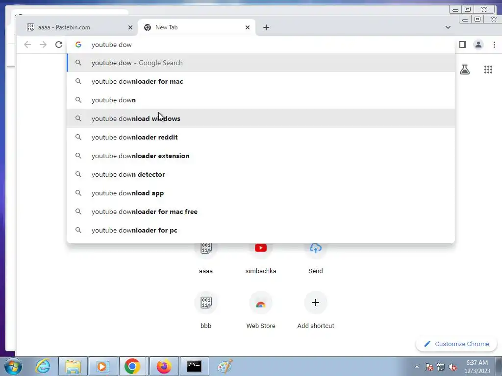Choose suggestion youtube dow - Google Search
The height and width of the screenshot is (376, 502).
point(261,63)
